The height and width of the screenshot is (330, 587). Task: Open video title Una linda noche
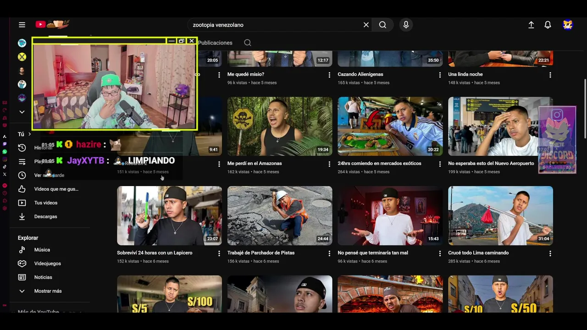coord(465,74)
